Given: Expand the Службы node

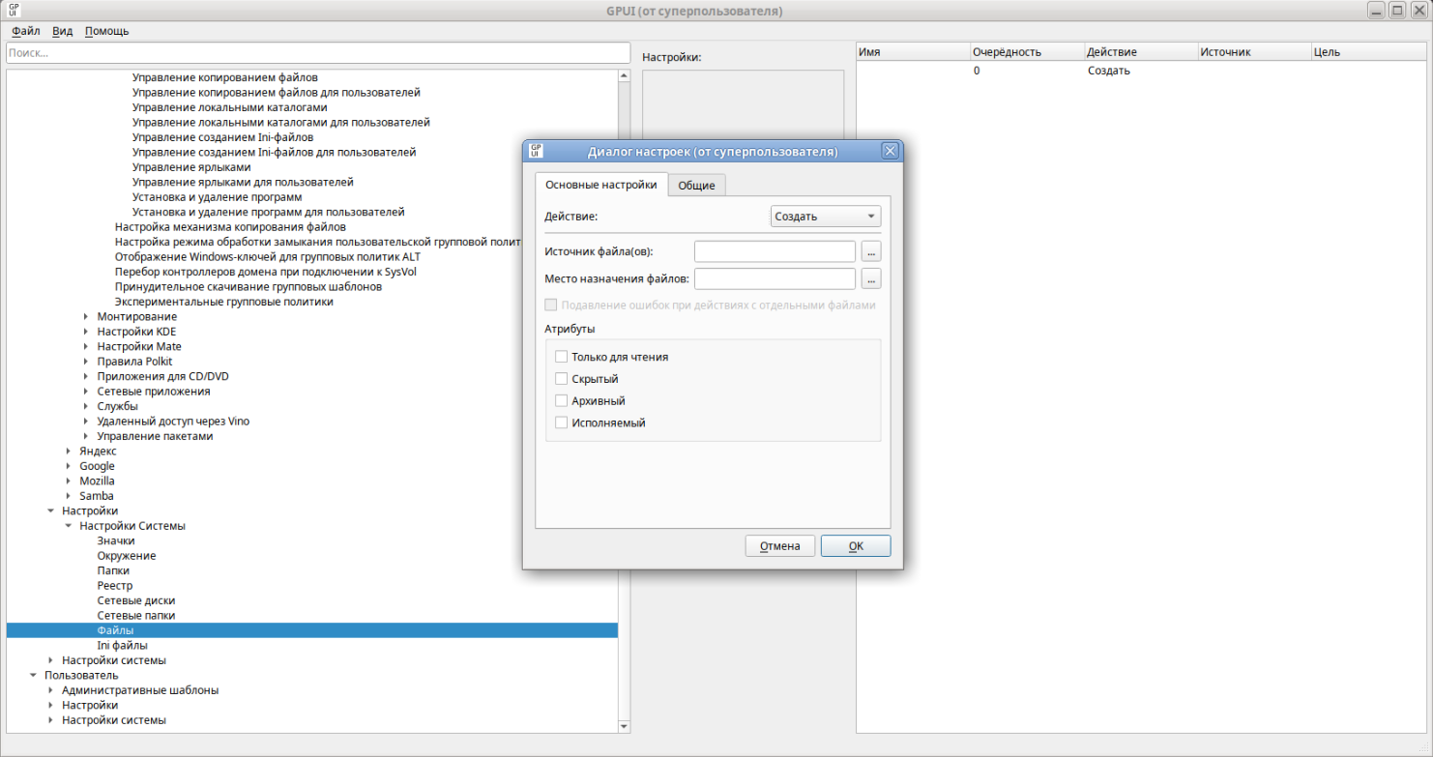Looking at the screenshot, I should tap(86, 406).
